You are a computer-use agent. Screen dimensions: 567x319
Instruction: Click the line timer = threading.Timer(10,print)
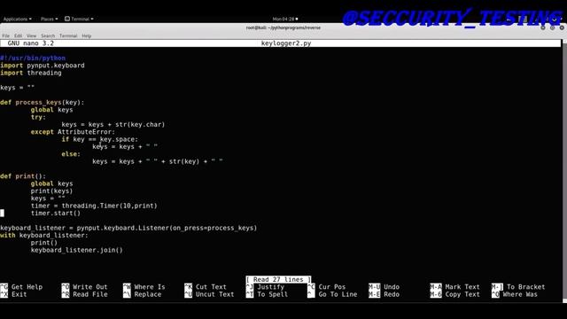[94, 206]
